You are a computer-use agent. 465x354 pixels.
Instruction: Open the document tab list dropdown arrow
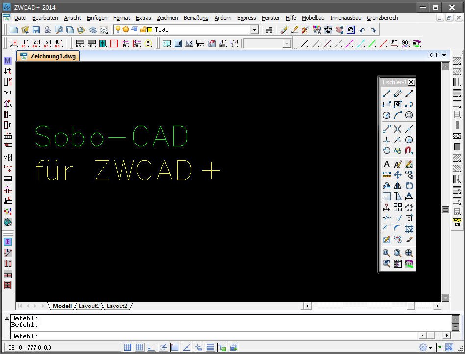tap(444, 55)
